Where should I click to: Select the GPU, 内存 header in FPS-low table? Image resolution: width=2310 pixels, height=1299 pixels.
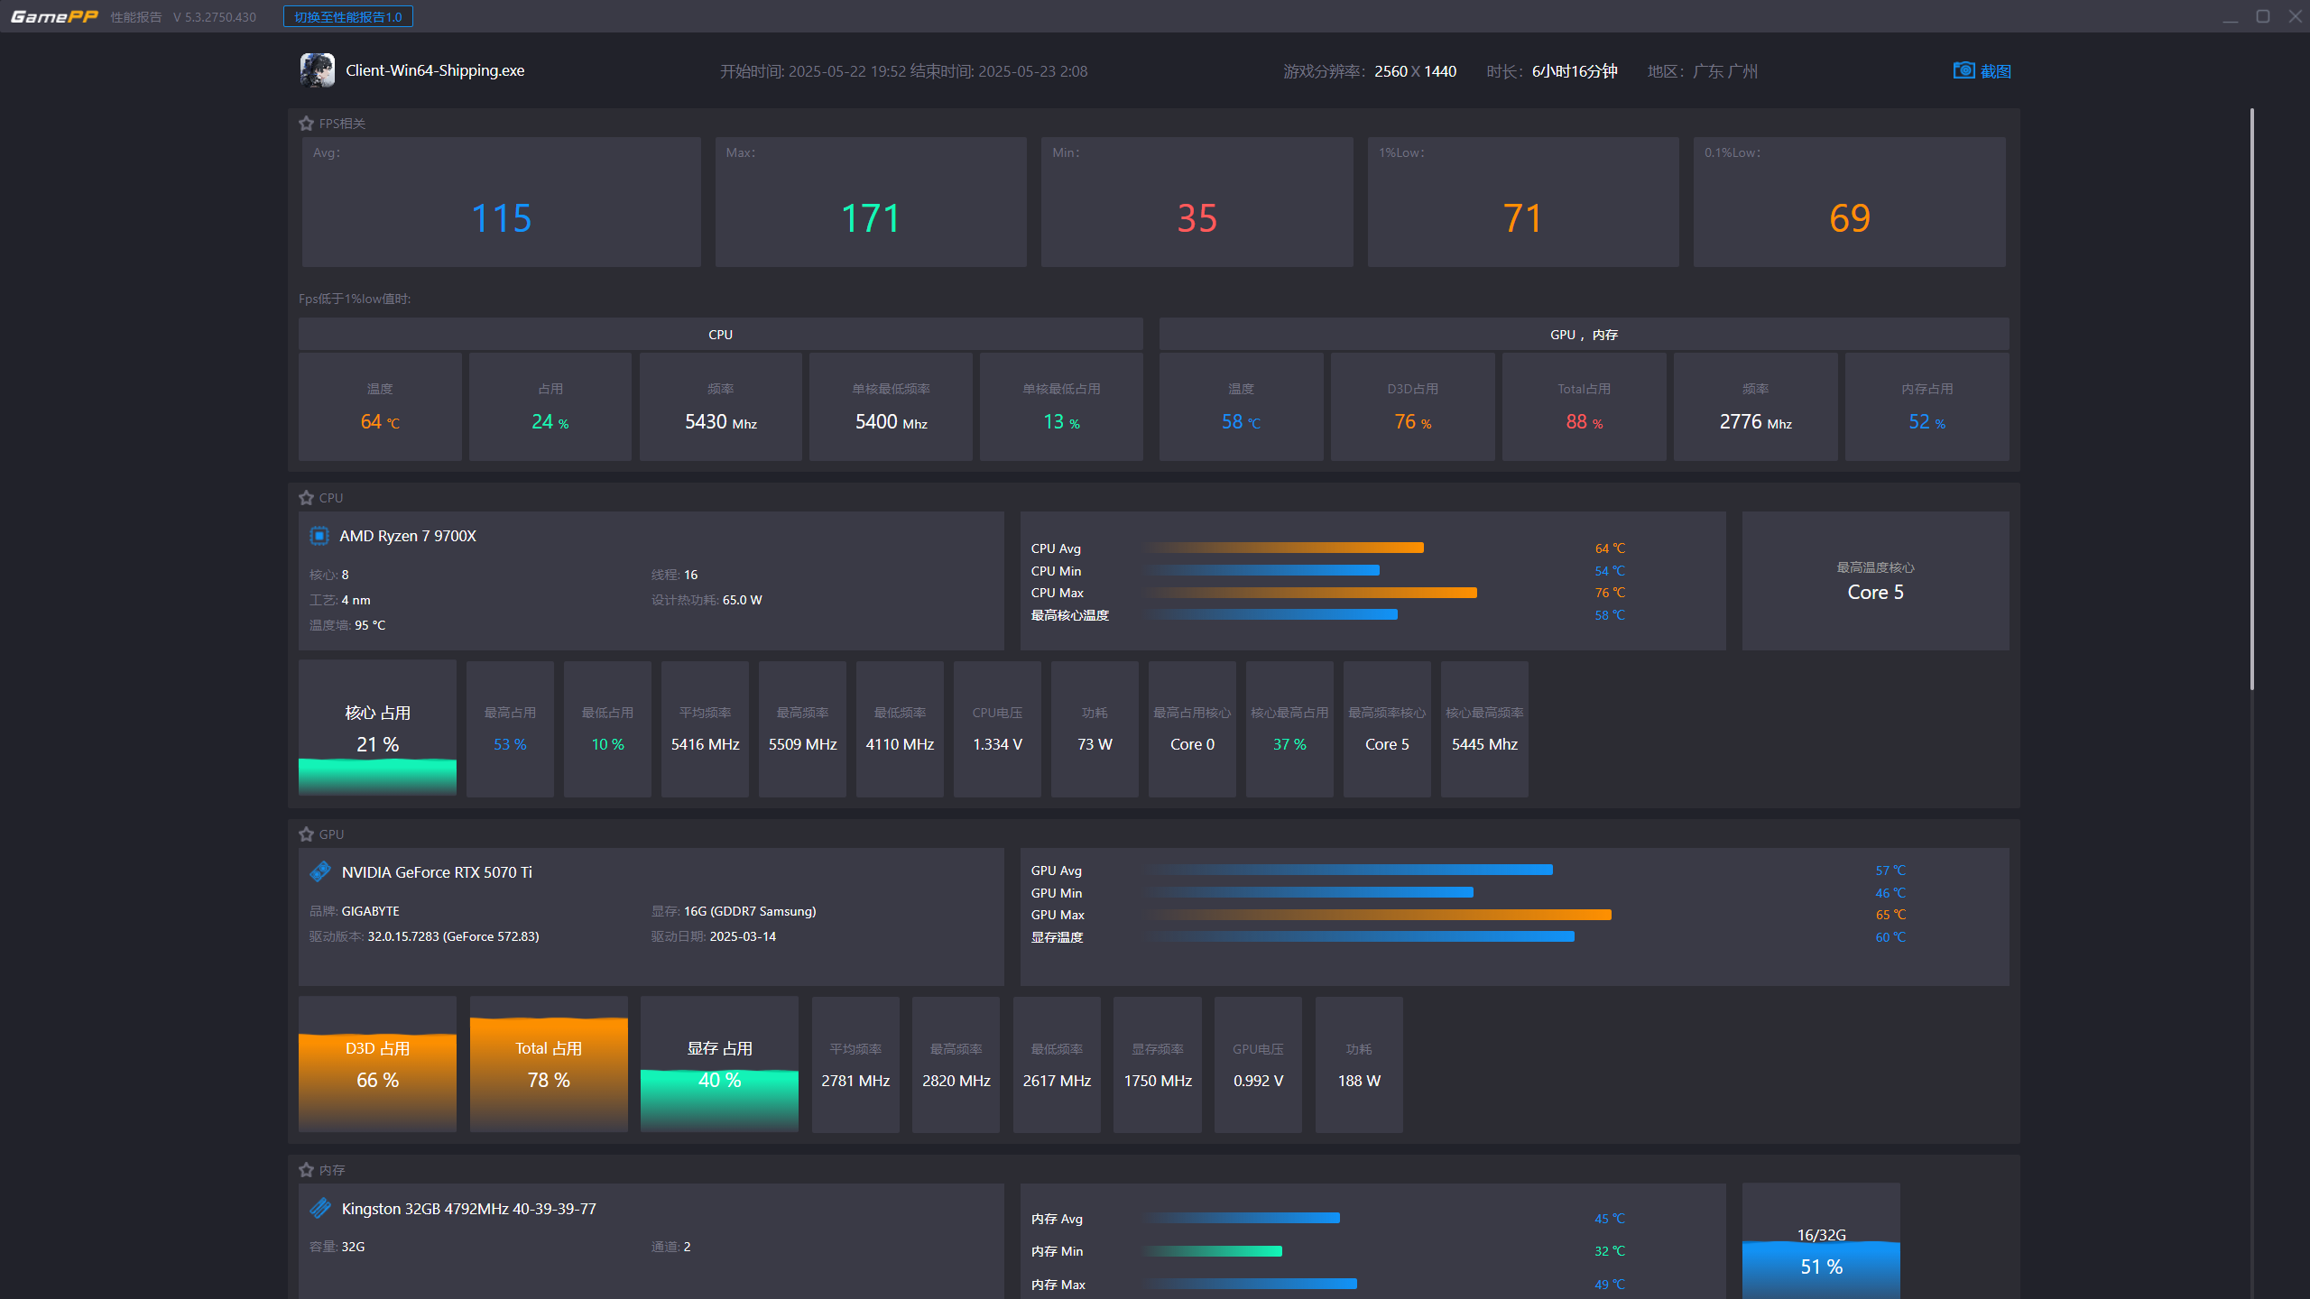pyautogui.click(x=1584, y=335)
